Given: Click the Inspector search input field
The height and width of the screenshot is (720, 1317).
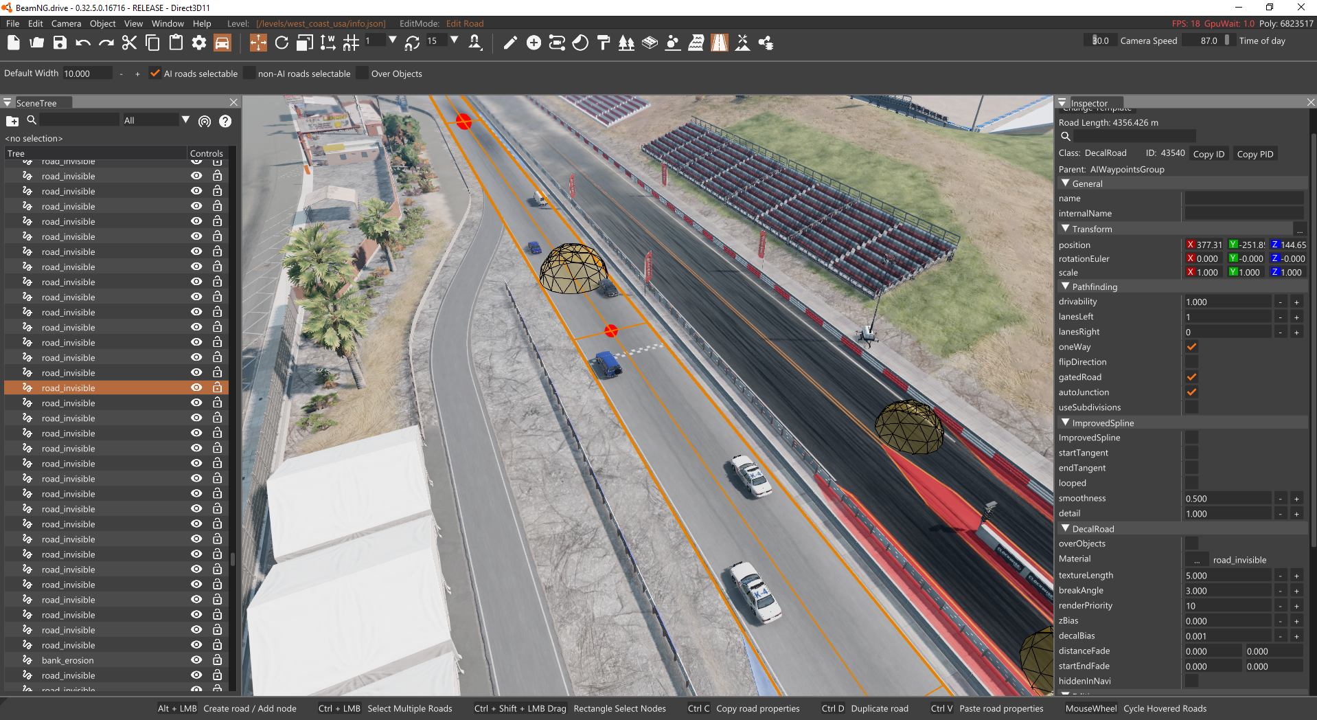Looking at the screenshot, I should [x=1134, y=136].
